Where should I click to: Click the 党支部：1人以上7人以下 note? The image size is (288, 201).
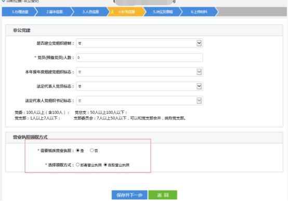click(x=37, y=118)
